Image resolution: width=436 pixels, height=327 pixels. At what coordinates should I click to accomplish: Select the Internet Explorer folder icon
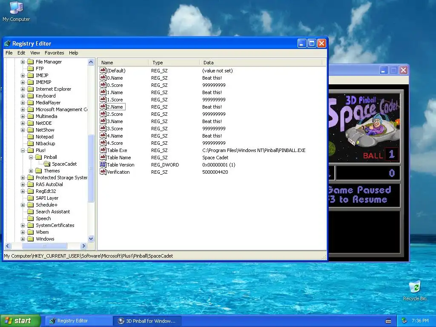[x=31, y=89]
